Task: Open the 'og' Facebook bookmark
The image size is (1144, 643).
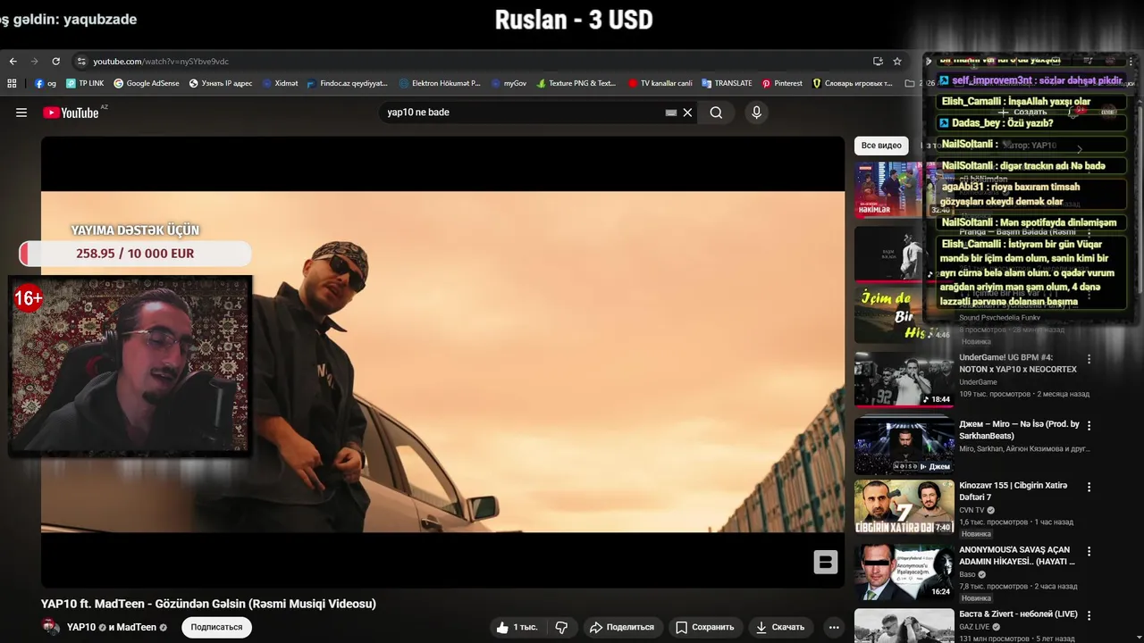Action: 46,83
